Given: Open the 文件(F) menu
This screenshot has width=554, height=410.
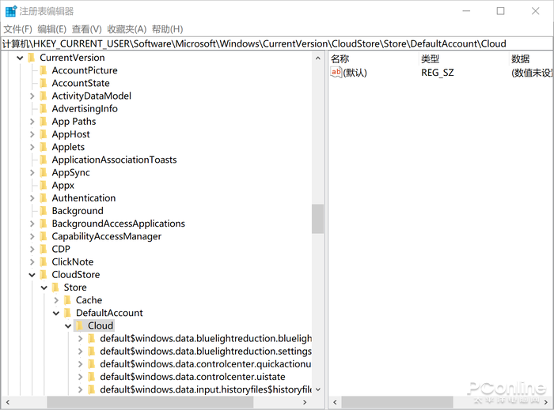Looking at the screenshot, I should pyautogui.click(x=17, y=29).
